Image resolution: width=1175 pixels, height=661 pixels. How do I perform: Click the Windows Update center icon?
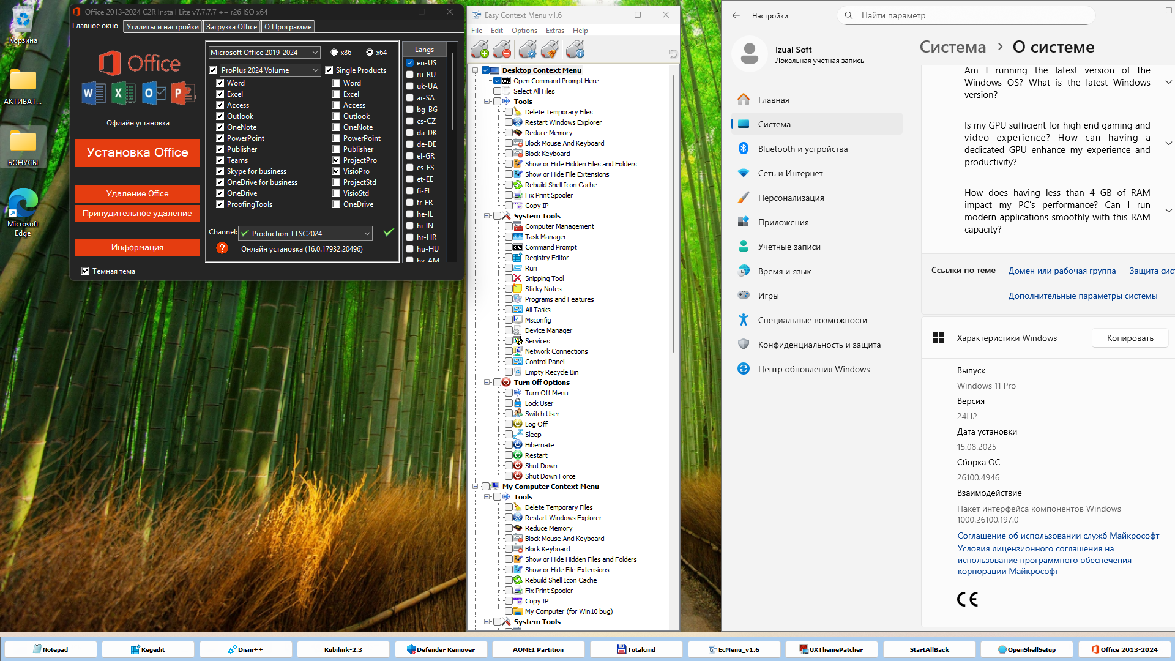click(x=744, y=369)
